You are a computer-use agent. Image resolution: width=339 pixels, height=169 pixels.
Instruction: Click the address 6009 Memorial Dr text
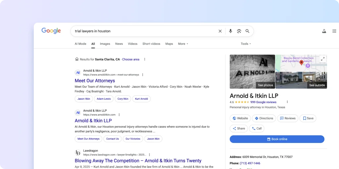pyautogui.click(x=267, y=157)
